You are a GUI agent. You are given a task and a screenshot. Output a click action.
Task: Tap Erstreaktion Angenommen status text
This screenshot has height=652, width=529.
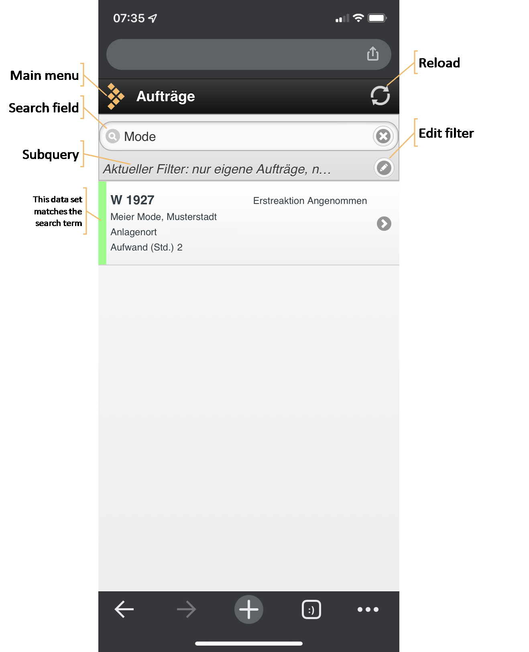pos(310,201)
